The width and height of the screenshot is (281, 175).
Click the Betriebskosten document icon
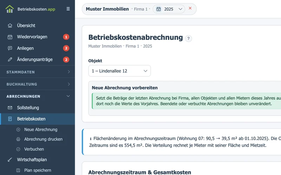coord(10,119)
